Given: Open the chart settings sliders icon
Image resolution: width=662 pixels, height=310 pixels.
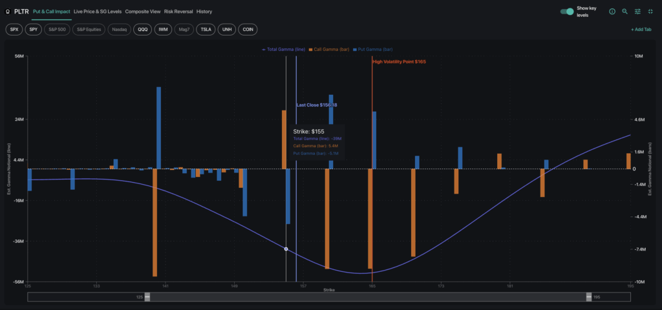Looking at the screenshot, I should pyautogui.click(x=637, y=12).
